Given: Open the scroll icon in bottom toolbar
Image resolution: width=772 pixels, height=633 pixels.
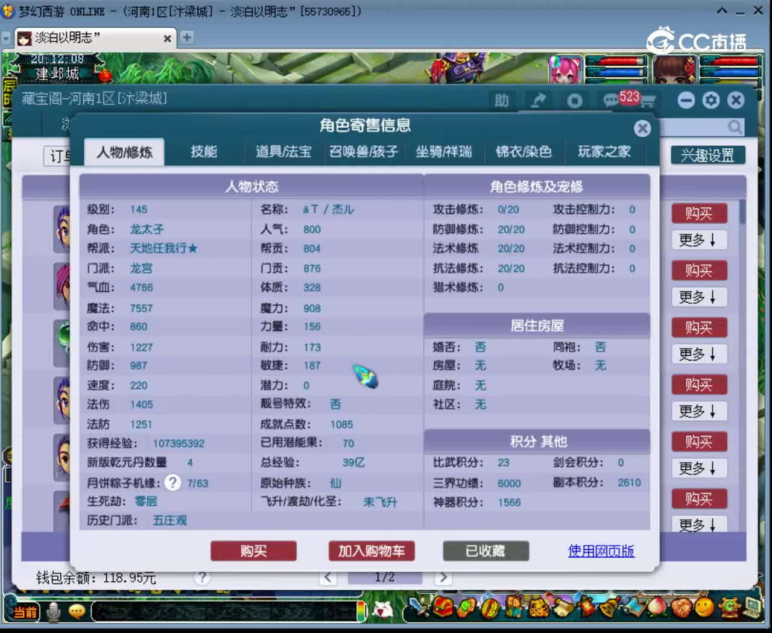Looking at the screenshot, I should [563, 607].
